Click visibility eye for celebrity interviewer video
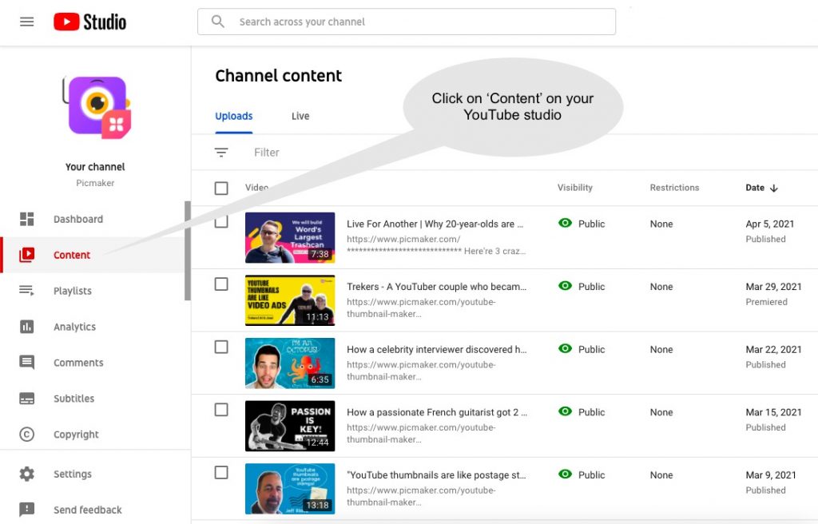818x524 pixels. click(565, 348)
